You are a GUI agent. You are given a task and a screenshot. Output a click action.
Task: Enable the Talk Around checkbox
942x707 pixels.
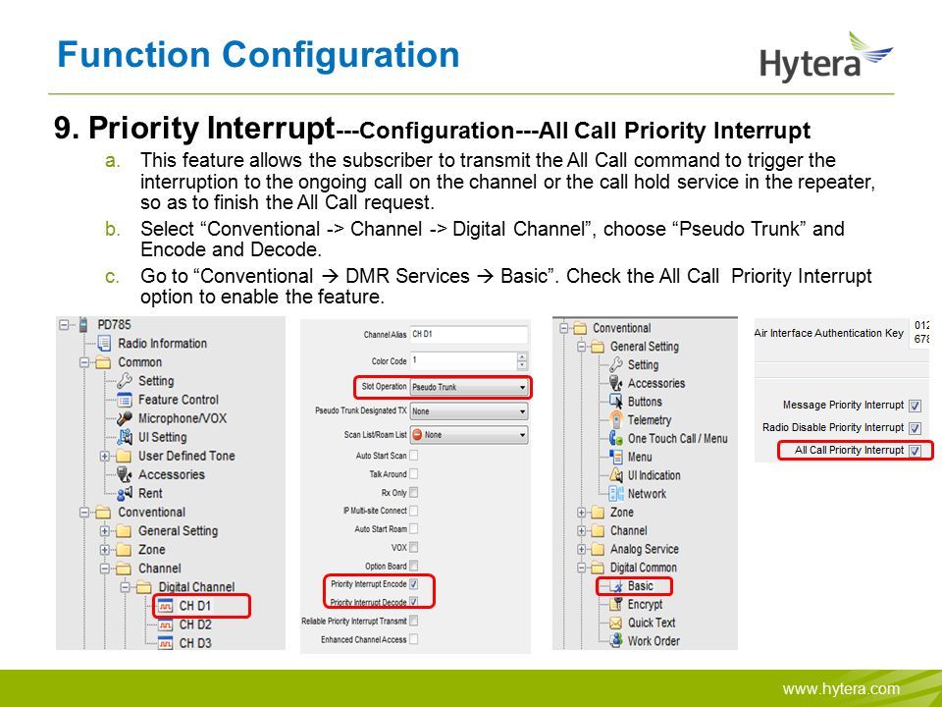[x=413, y=473]
